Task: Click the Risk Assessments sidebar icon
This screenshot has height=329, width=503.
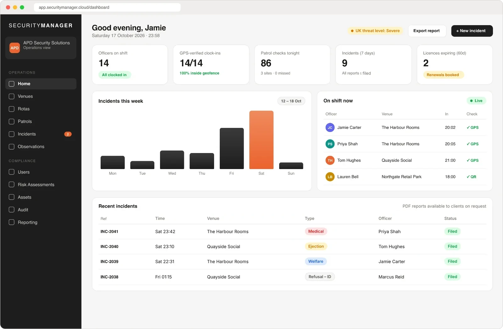Action: click(12, 185)
